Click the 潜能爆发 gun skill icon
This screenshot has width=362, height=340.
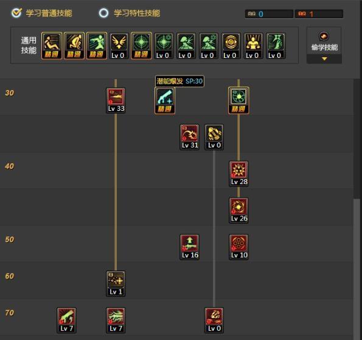click(165, 101)
